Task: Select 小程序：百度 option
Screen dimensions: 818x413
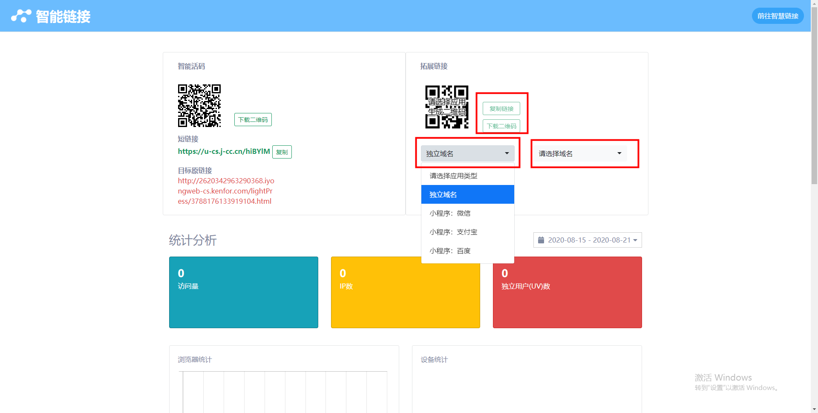Action: tap(467, 251)
